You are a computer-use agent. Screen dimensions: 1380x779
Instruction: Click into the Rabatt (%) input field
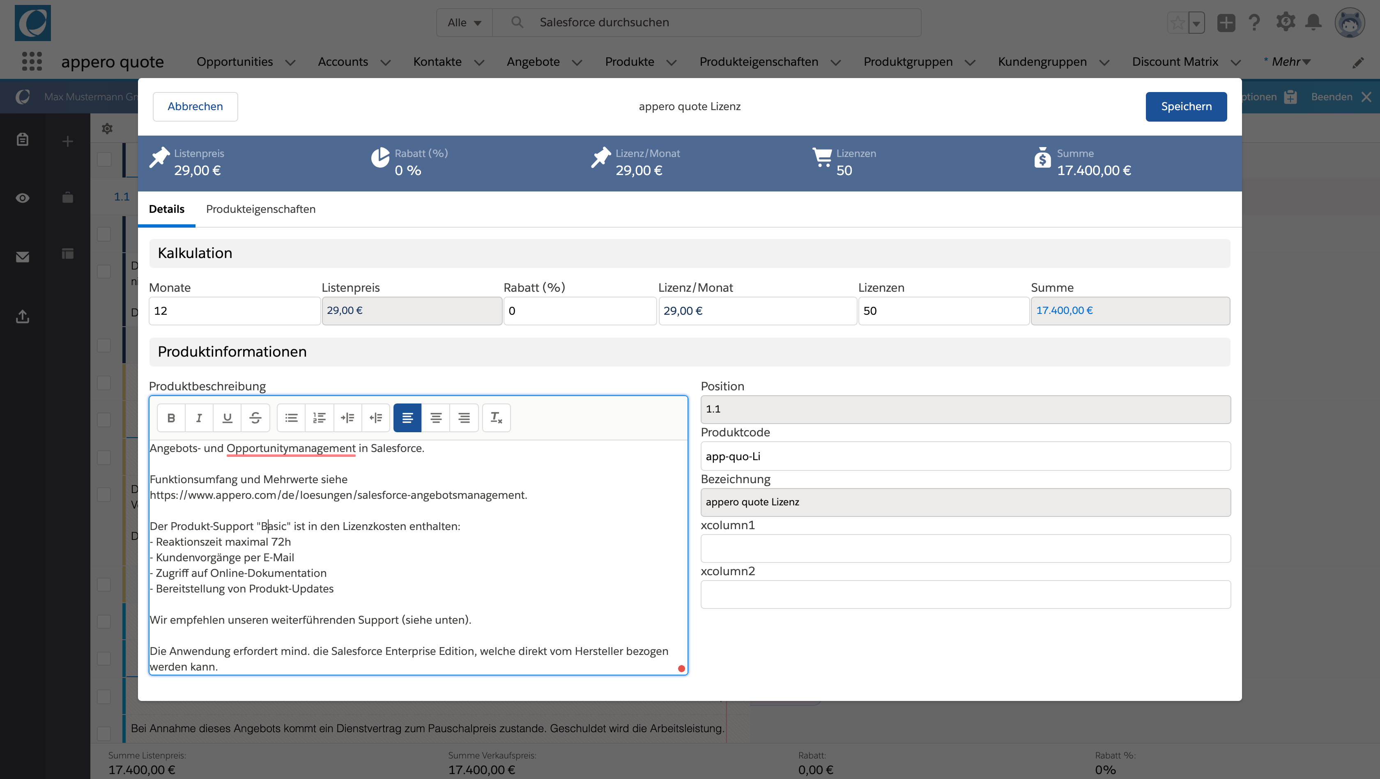tap(579, 311)
